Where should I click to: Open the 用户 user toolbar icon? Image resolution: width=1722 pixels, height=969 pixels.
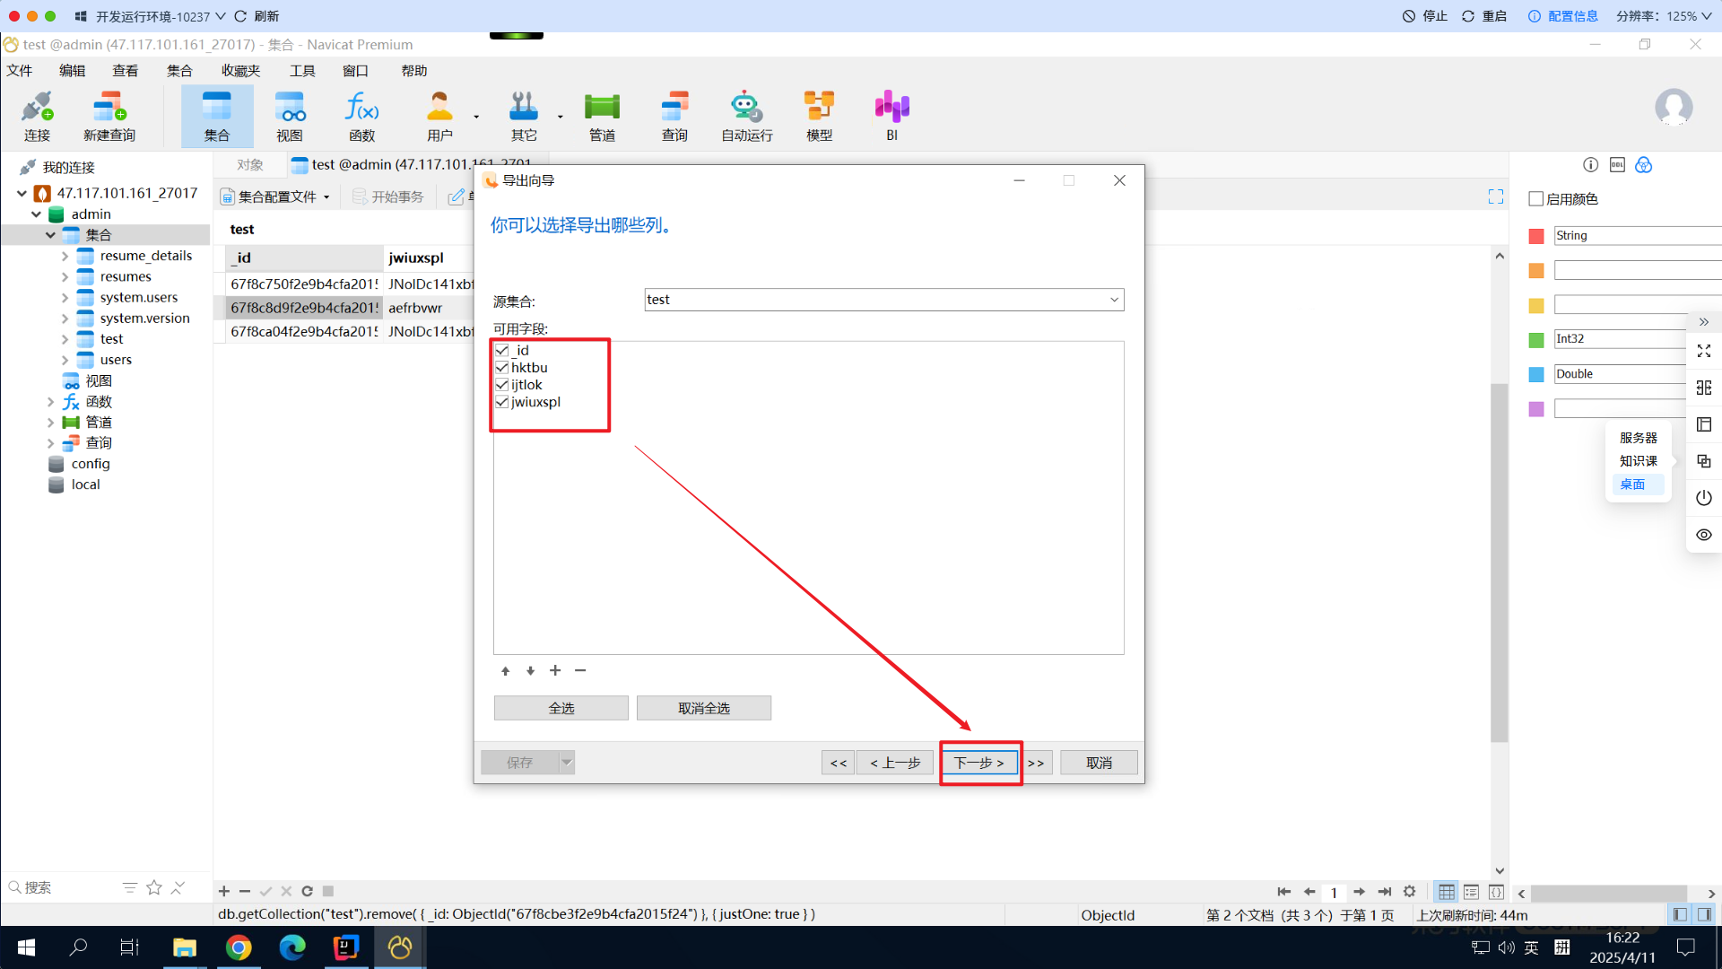point(439,117)
